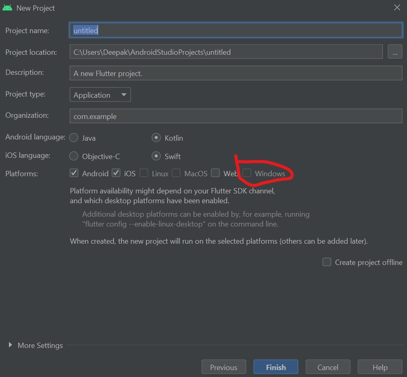407x377 pixels.
Task: Close the New Project dialog
Action: 397,7
